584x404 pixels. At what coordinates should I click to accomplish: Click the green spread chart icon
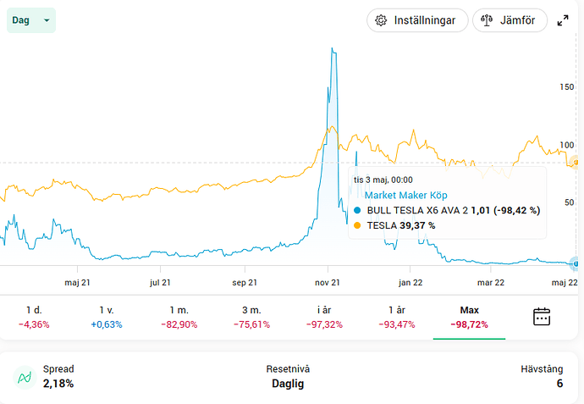point(25,377)
